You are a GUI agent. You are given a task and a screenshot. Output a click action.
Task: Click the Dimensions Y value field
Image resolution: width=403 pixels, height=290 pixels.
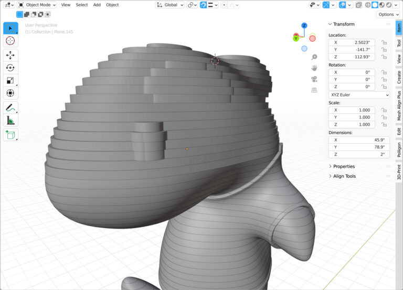pos(351,147)
